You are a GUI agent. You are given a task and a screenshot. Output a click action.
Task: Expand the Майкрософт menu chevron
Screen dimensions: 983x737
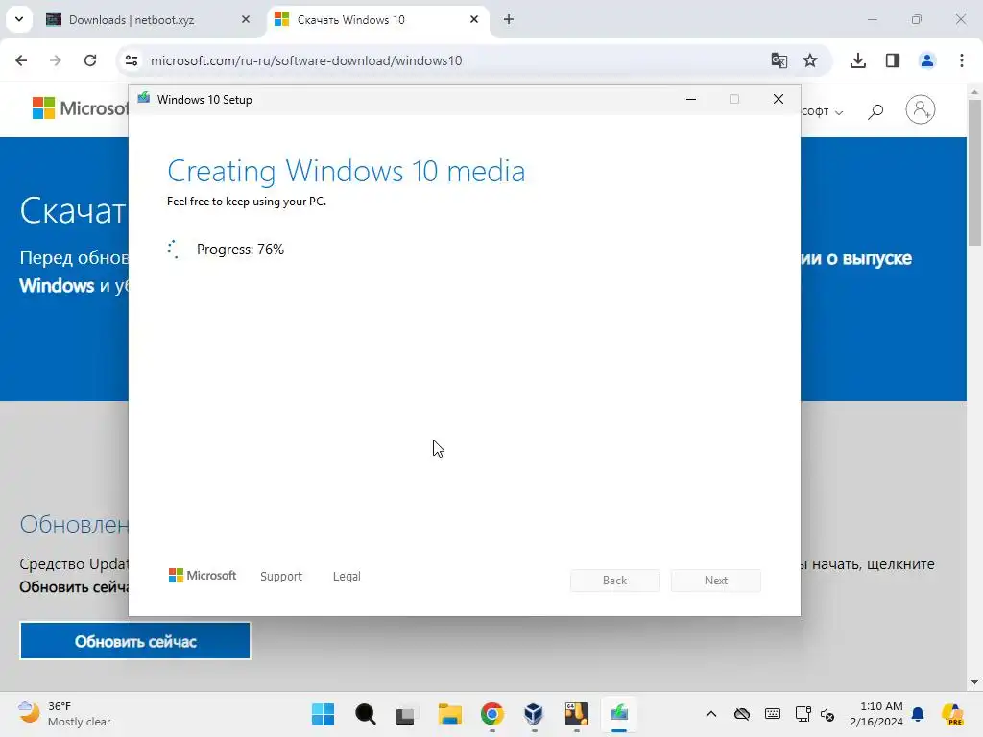(839, 112)
